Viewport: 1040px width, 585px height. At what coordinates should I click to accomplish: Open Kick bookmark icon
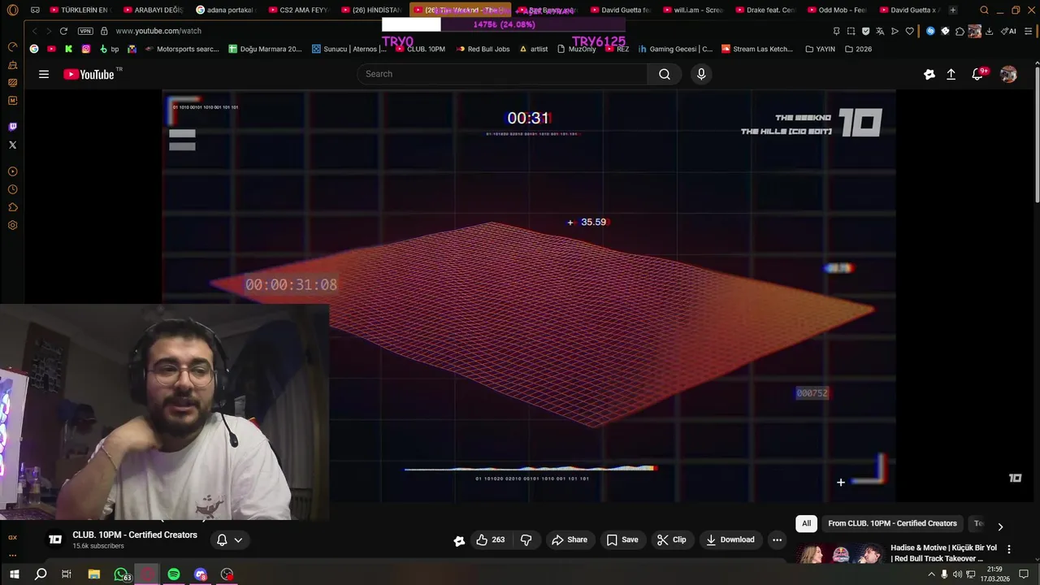coord(68,49)
